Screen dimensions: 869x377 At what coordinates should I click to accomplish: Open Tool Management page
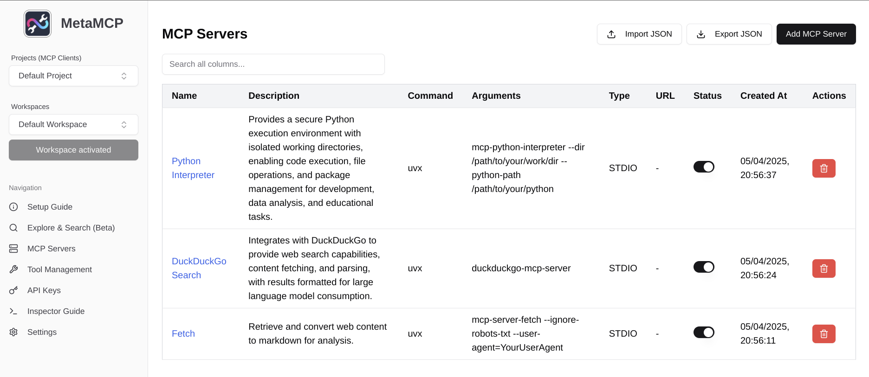(x=59, y=269)
